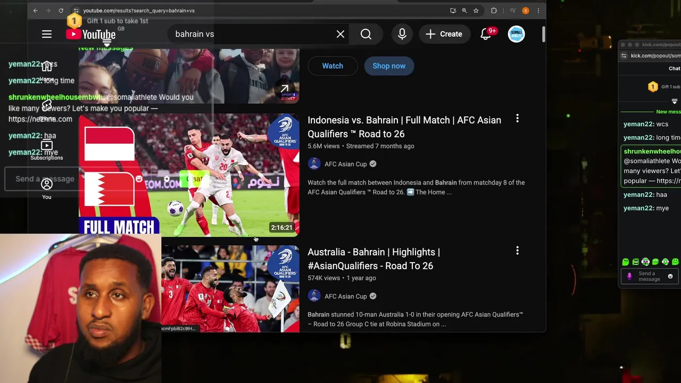Screen dimensions: 681x383
Task: Open options for Indonesia vs. Bahrain video
Action: coord(517,119)
